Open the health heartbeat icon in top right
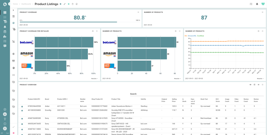267x135 pixels. coord(263,4)
